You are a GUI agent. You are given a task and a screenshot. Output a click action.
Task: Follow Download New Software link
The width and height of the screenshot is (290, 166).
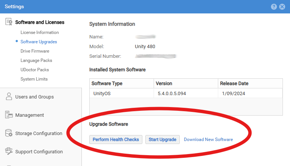pyautogui.click(x=208, y=140)
